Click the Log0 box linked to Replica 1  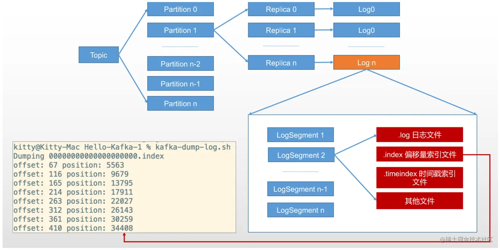click(366, 30)
